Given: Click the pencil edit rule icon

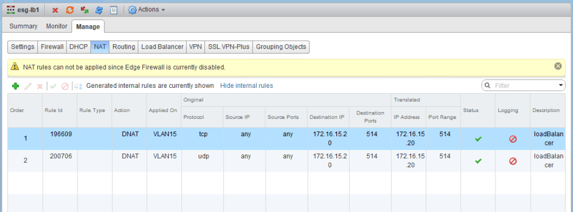Looking at the screenshot, I should pos(28,86).
